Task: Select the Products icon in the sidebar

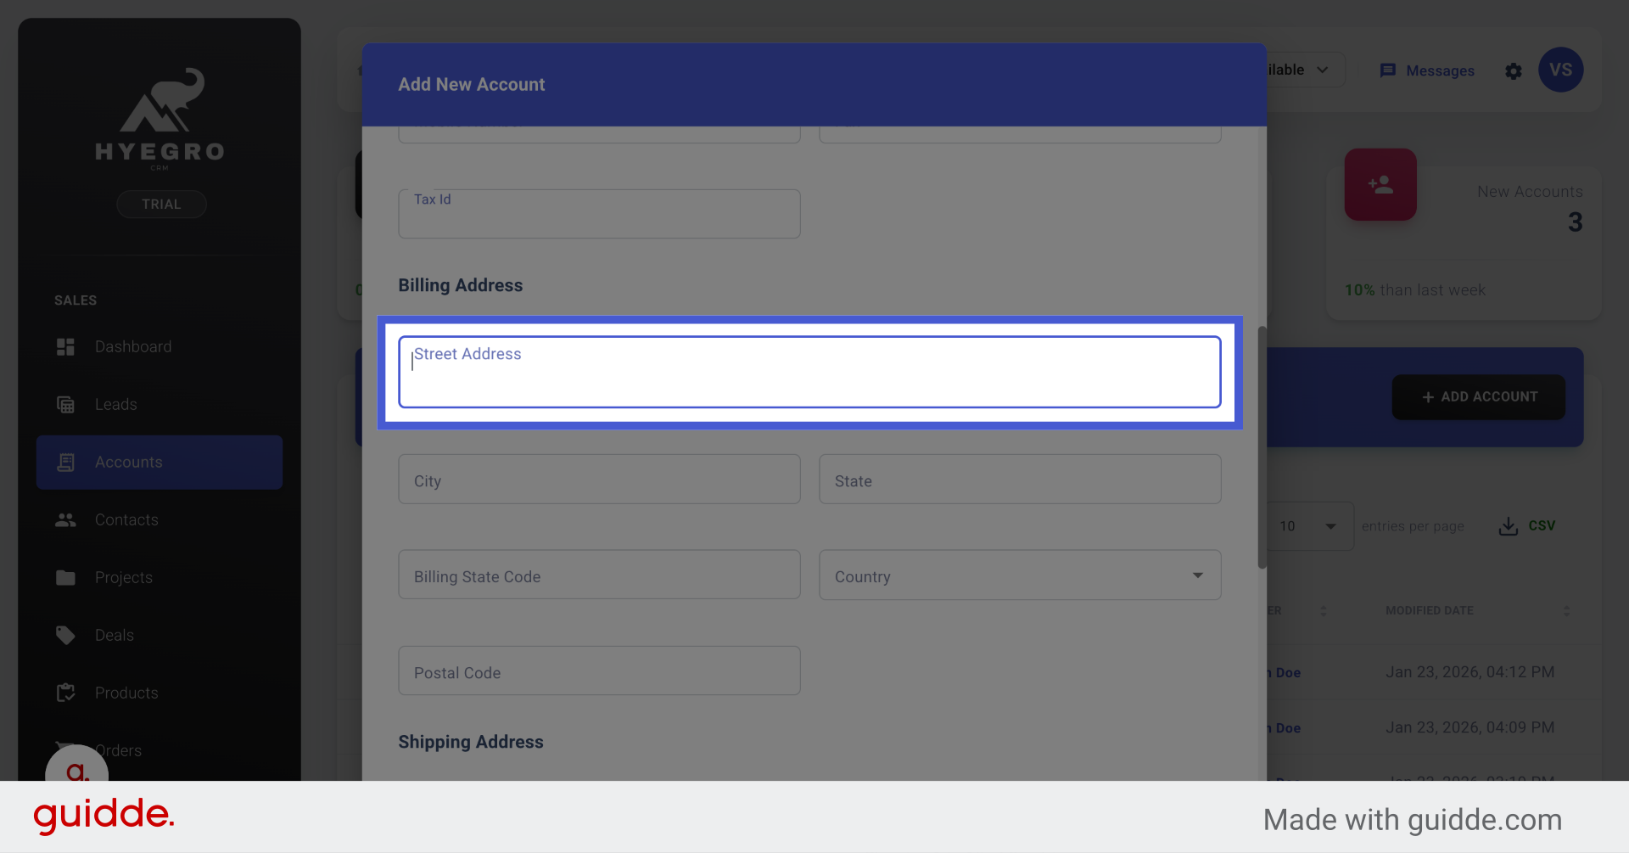Action: (x=66, y=693)
